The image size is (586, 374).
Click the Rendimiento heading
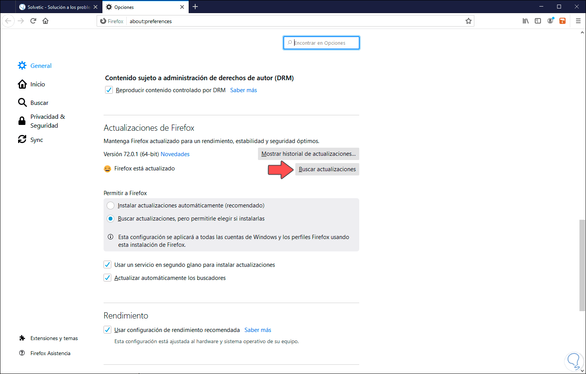coord(126,315)
